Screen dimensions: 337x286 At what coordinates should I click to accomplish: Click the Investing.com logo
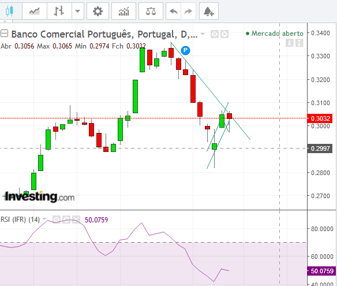pos(40,196)
